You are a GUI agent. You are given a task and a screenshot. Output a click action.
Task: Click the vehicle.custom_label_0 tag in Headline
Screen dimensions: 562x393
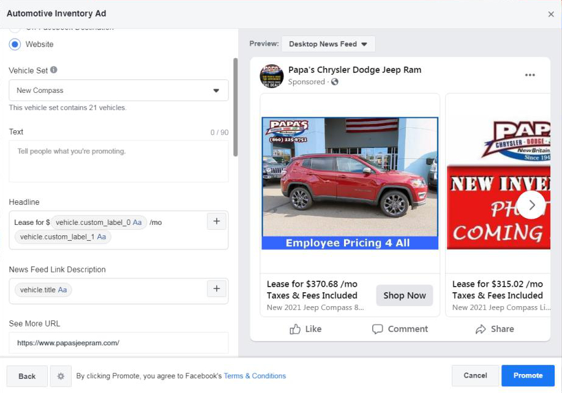[99, 222]
